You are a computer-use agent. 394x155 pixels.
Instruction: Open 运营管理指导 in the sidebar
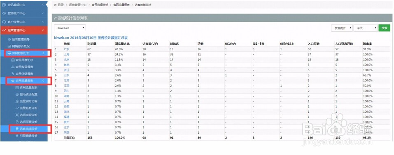click(x=21, y=39)
